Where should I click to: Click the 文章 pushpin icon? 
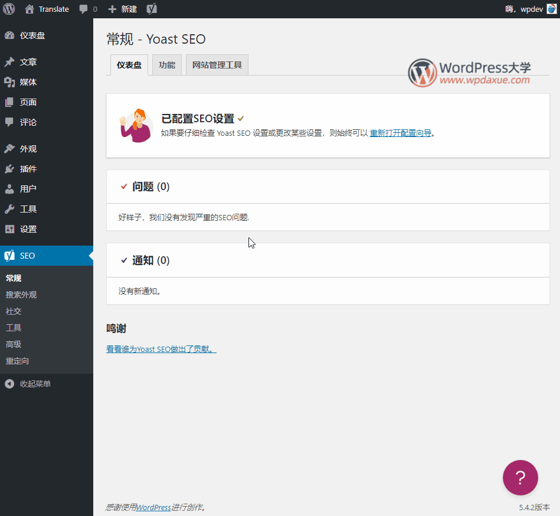coord(9,62)
